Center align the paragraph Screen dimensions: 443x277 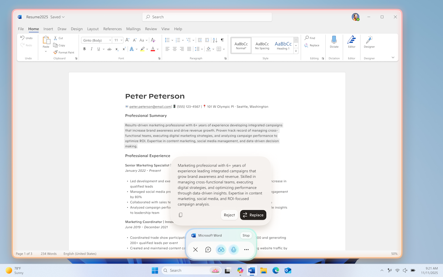tap(174, 49)
